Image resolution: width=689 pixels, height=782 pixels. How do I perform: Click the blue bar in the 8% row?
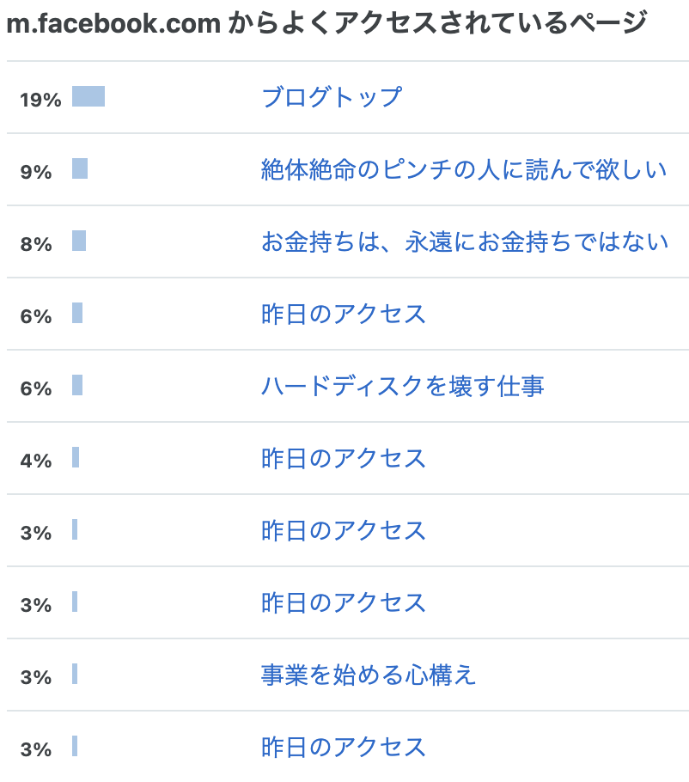click(x=79, y=241)
